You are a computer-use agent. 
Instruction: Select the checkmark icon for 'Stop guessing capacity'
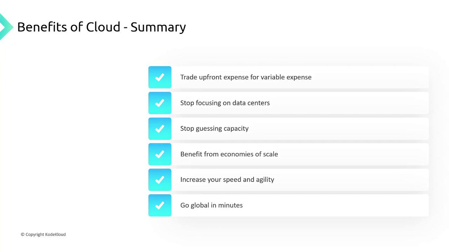(x=160, y=128)
